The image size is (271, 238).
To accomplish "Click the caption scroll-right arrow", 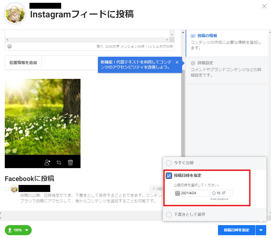I will [x=167, y=40].
